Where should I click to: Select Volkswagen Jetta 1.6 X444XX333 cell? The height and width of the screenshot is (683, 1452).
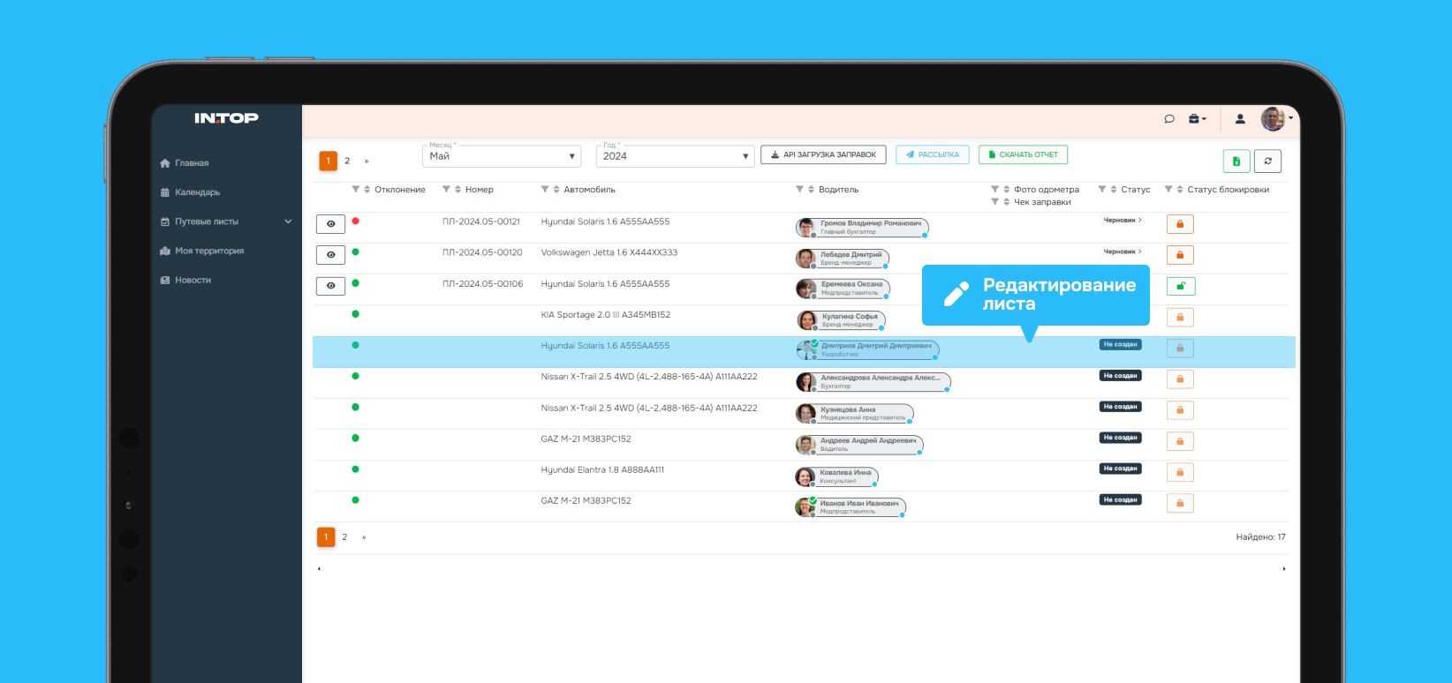tap(609, 252)
